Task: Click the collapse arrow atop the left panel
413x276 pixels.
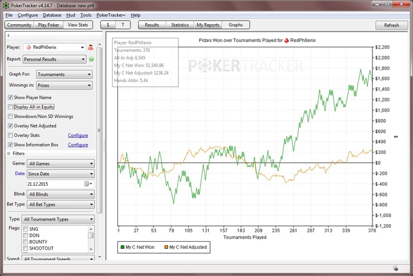Action: point(7,35)
